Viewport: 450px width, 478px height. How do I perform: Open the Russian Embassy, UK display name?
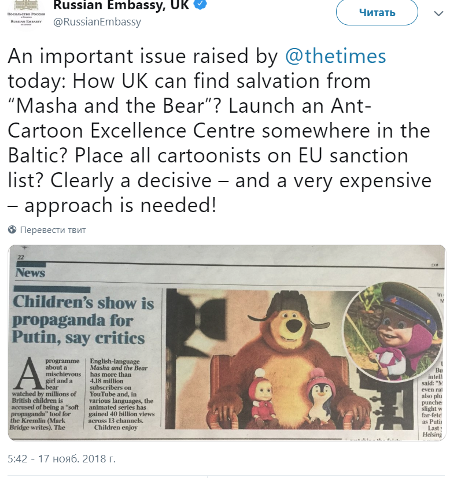pyautogui.click(x=122, y=6)
